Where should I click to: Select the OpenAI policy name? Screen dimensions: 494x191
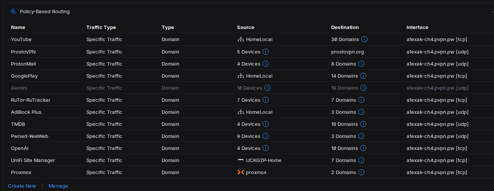click(x=20, y=148)
